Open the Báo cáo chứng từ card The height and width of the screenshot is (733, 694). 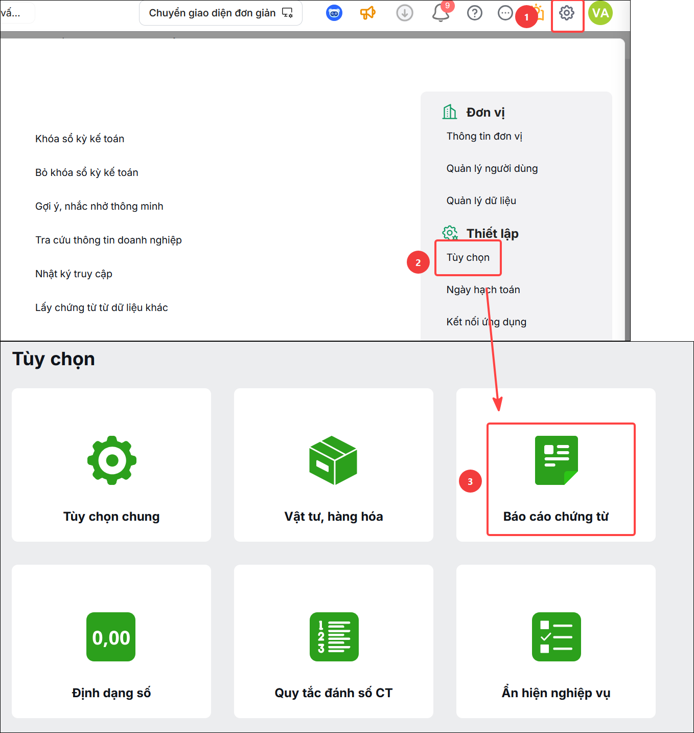[556, 465]
